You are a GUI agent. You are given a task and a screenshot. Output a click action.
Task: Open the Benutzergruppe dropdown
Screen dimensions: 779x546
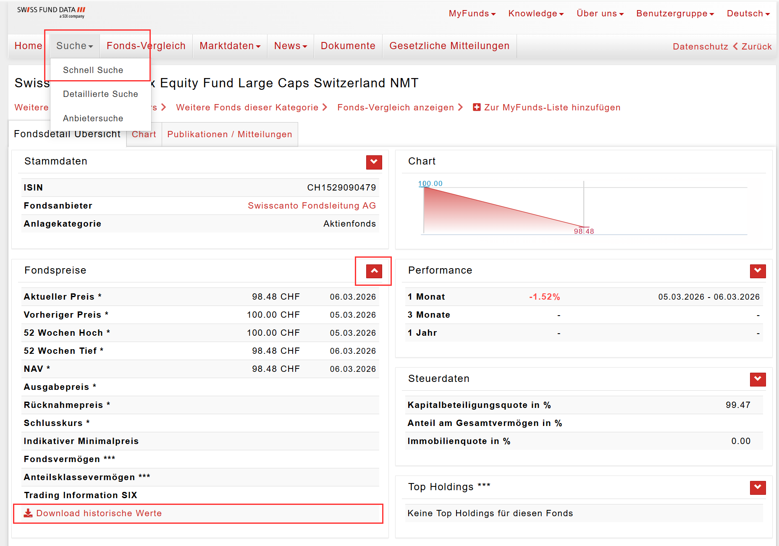click(675, 13)
